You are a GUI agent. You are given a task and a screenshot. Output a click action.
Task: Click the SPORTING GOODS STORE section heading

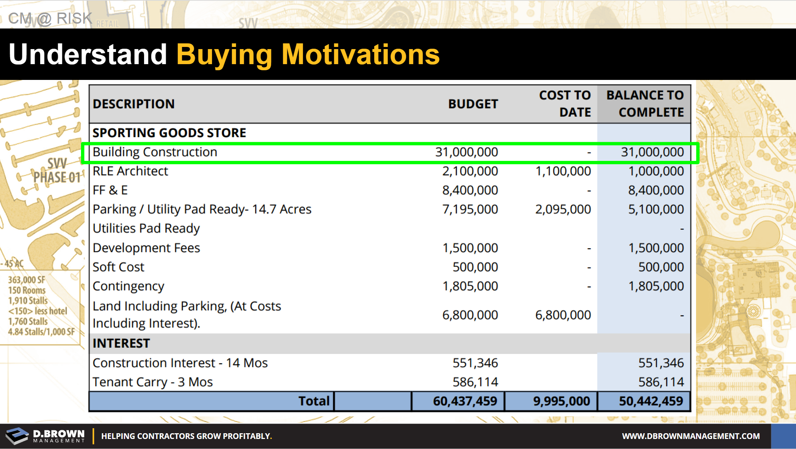(x=169, y=133)
